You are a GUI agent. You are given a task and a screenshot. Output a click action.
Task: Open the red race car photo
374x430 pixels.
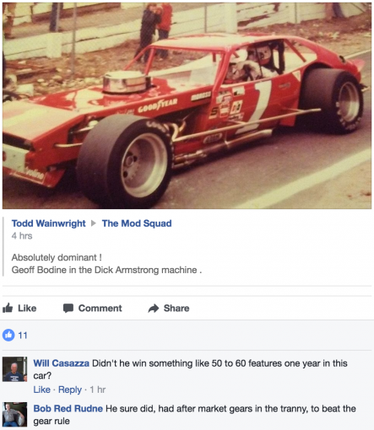click(187, 105)
